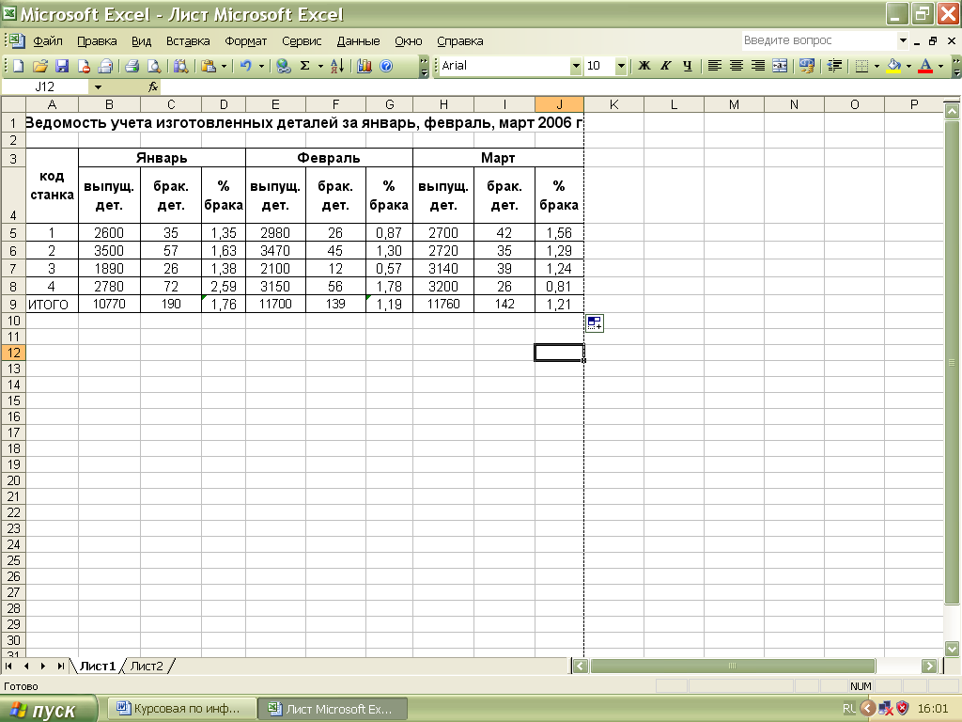Click the Insert Function fx icon
Image resolution: width=962 pixels, height=722 pixels.
point(153,86)
